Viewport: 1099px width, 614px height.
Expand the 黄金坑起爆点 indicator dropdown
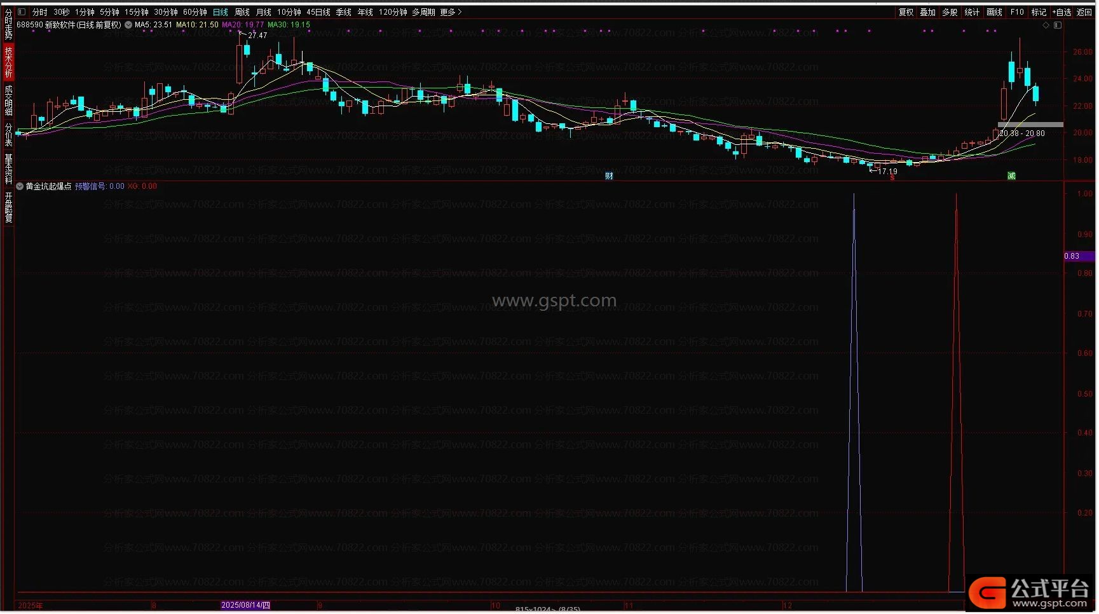tap(20, 186)
